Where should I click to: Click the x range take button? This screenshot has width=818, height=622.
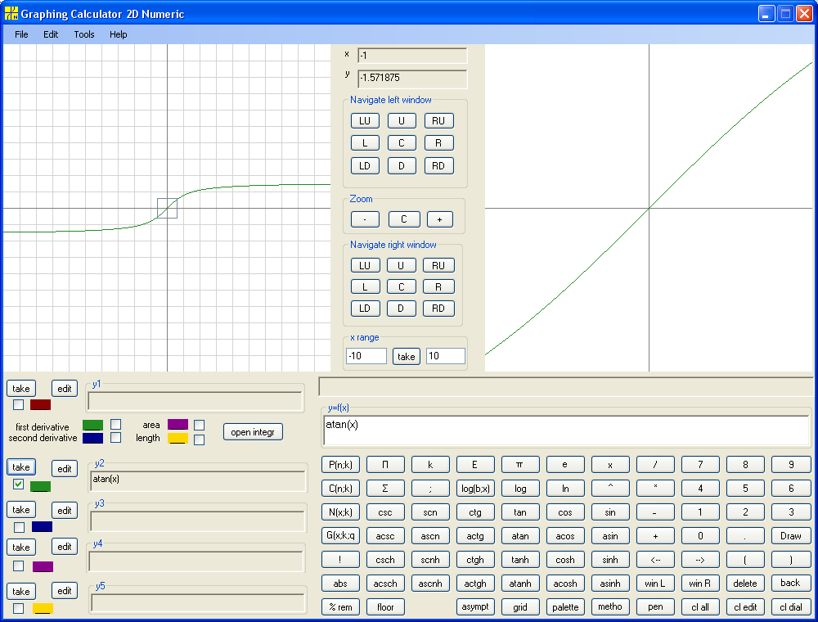407,356
